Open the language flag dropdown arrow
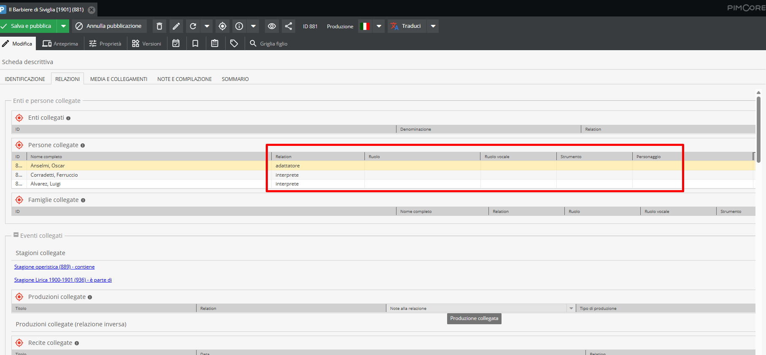766x355 pixels. pos(379,26)
